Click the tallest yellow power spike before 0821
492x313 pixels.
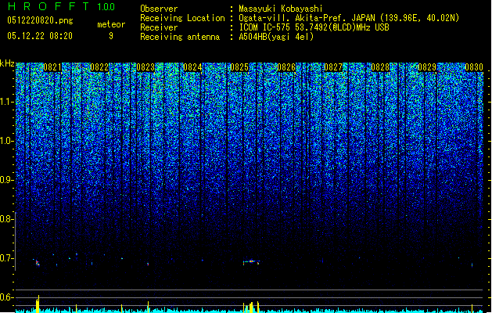point(38,304)
